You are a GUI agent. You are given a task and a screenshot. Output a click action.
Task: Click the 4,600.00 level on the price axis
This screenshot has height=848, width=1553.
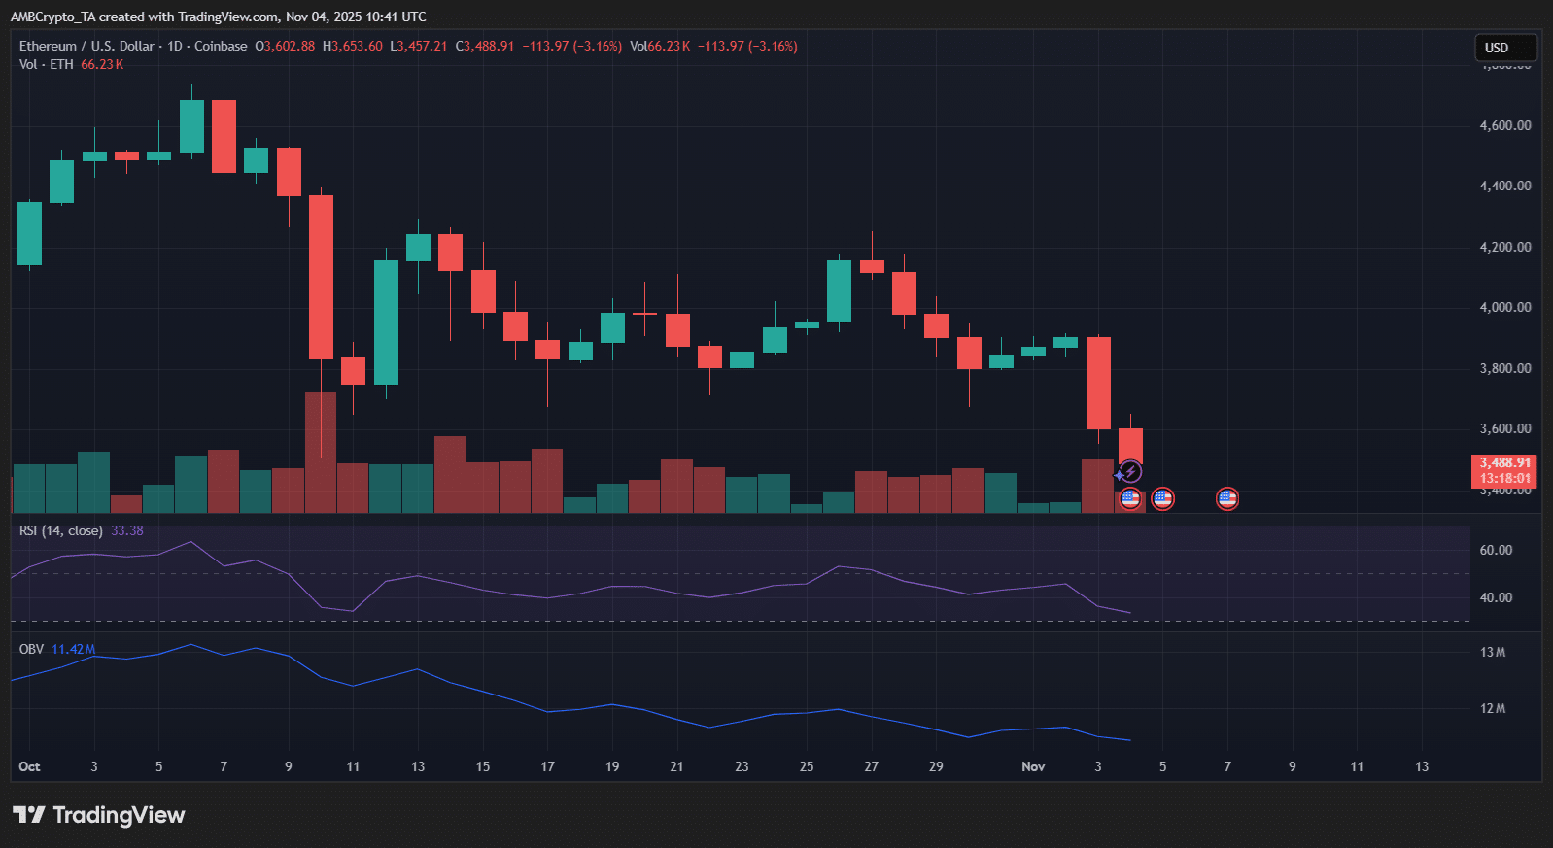1504,125
